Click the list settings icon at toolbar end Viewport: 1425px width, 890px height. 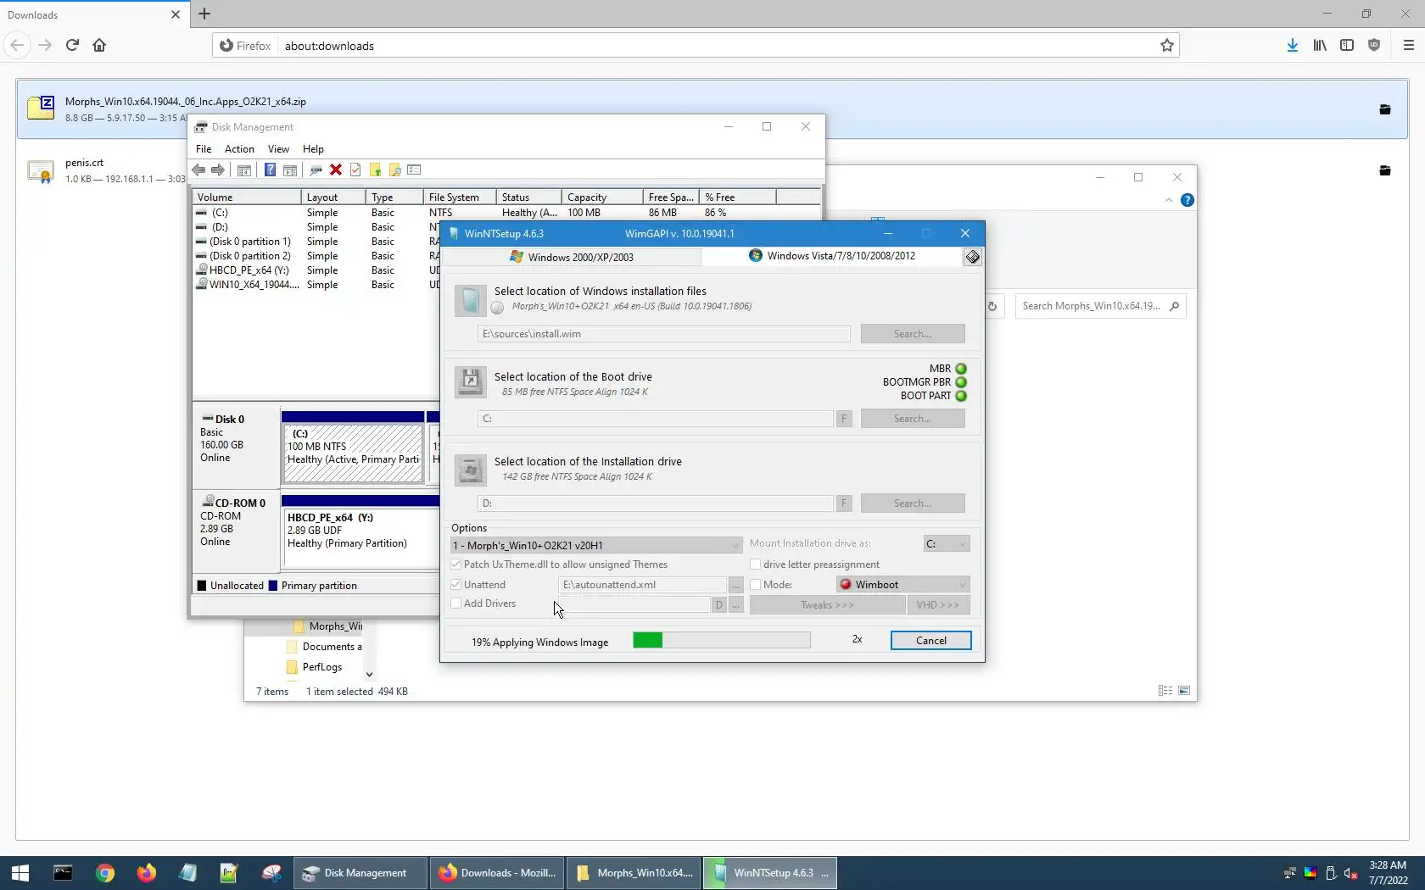[414, 170]
